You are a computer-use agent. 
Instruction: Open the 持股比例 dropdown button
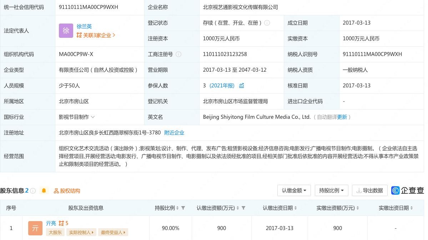[331, 190]
